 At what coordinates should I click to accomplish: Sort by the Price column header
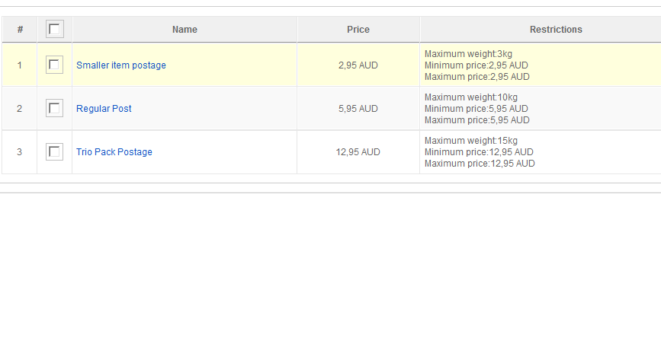pyautogui.click(x=358, y=30)
